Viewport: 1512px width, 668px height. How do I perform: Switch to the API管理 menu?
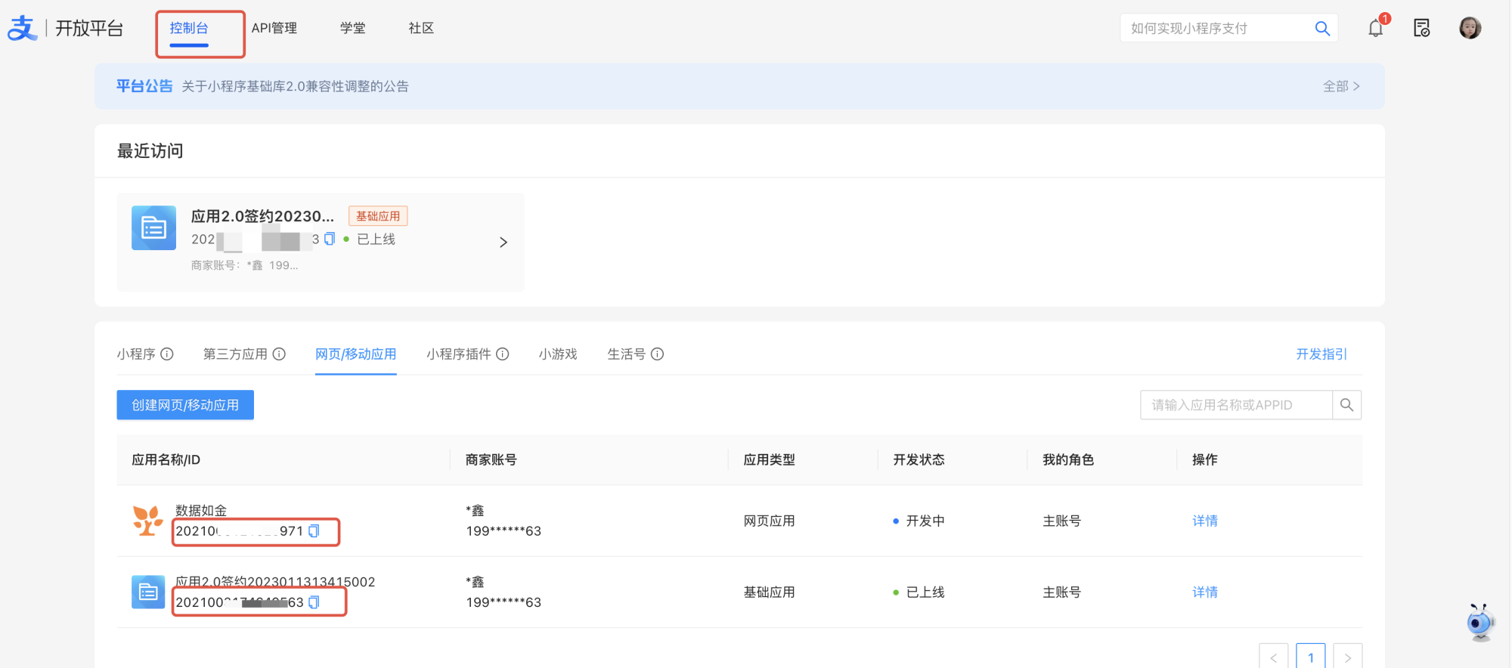pos(274,29)
